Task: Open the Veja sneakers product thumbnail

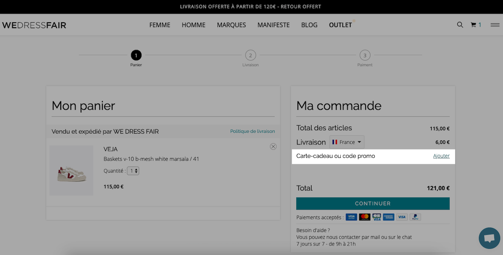Action: (71, 170)
